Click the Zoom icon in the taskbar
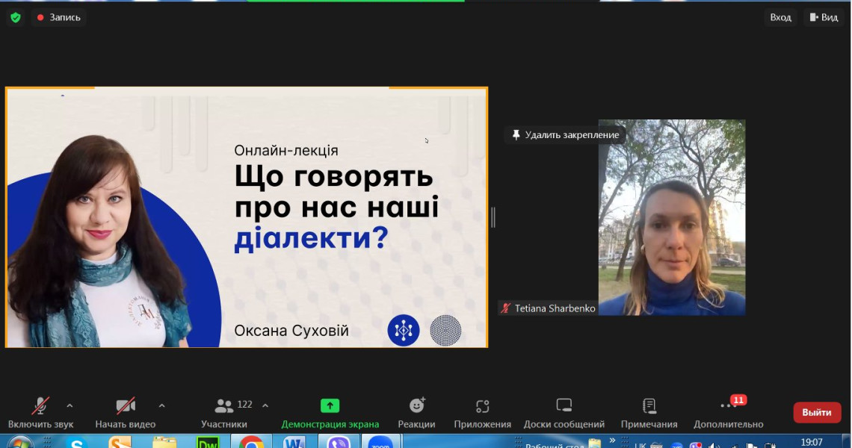852x448 pixels. [380, 443]
